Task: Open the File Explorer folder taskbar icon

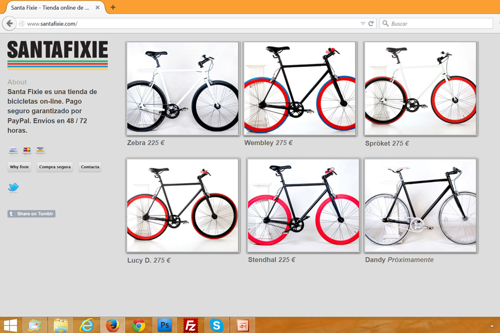Action: (61, 325)
